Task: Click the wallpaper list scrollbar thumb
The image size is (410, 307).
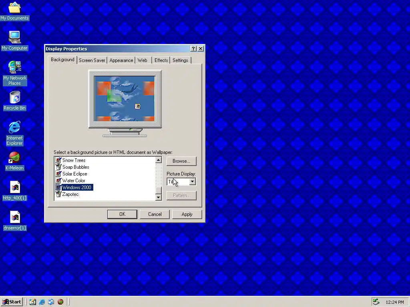Action: [x=158, y=190]
